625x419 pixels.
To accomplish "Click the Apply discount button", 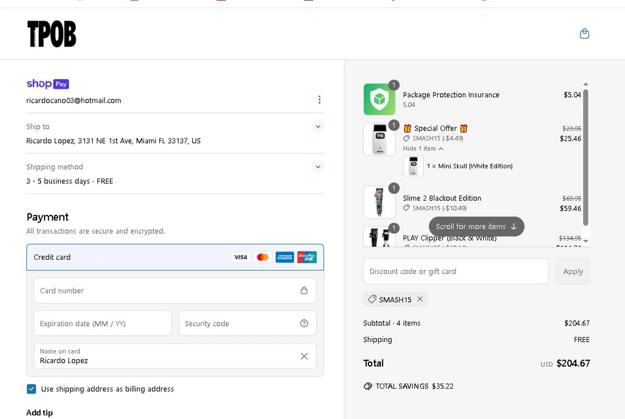I will coord(573,272).
